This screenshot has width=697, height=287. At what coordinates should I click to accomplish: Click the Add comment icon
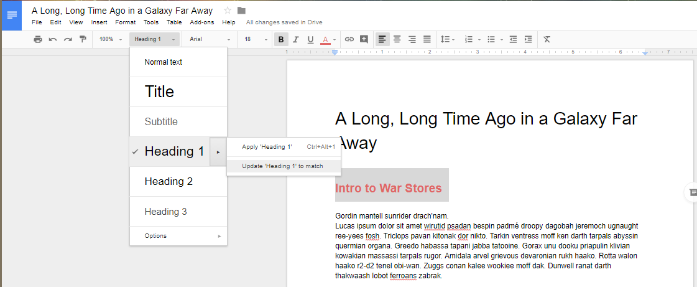[364, 39]
